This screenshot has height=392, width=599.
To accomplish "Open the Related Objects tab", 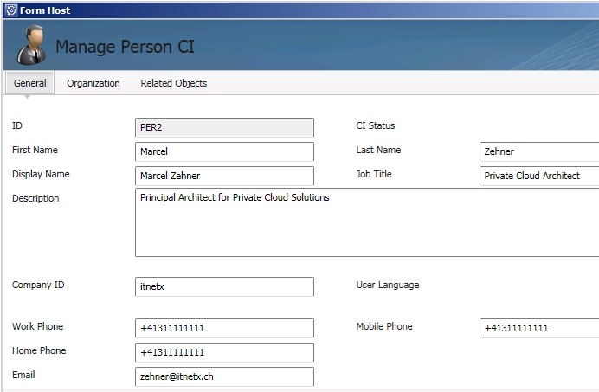I will 173,83.
